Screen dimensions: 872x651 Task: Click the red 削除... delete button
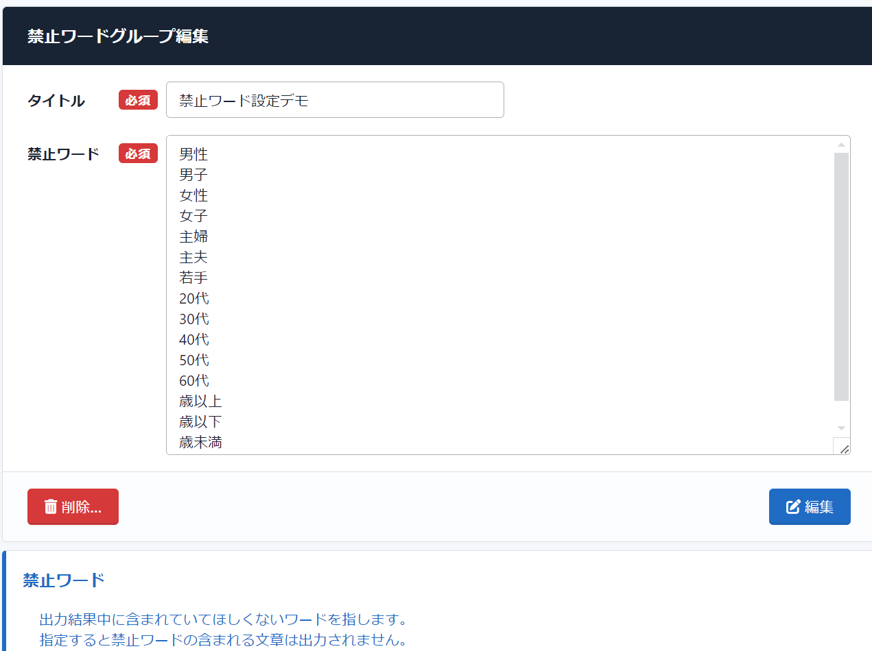pos(73,506)
